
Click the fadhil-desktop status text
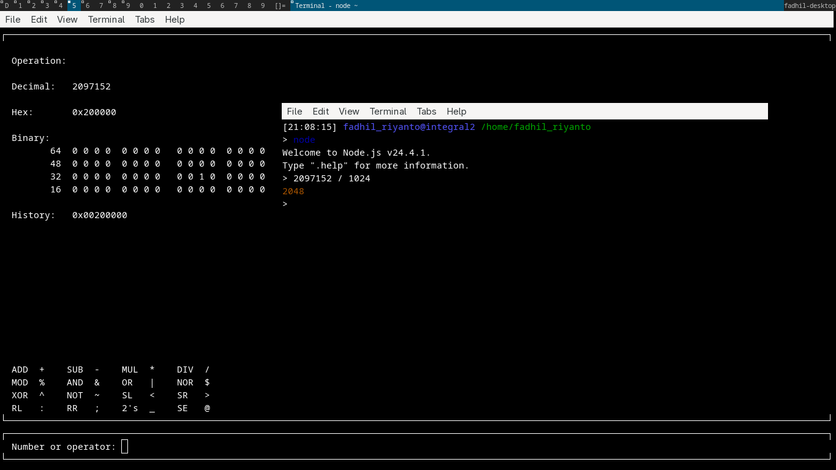click(809, 6)
